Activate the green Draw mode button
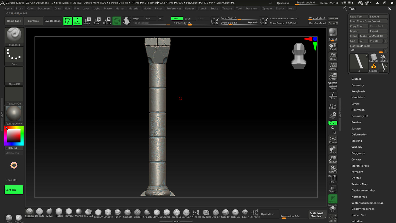Viewport: 396px width, 223px height. pos(78,21)
